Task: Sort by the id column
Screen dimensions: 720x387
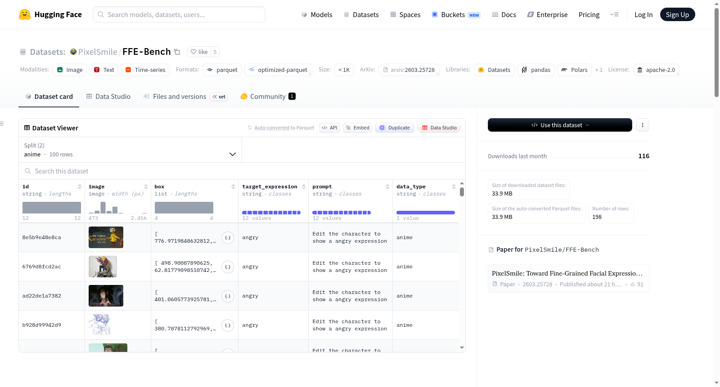Action: (x=80, y=187)
